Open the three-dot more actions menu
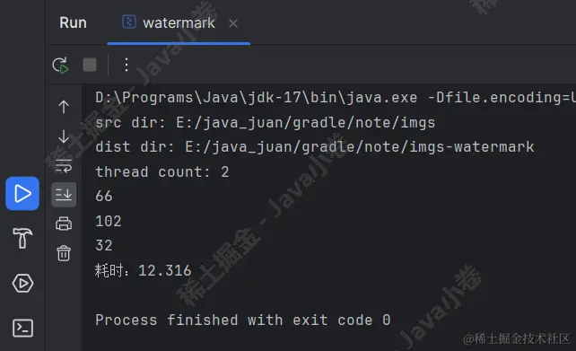The image size is (576, 351). [127, 65]
